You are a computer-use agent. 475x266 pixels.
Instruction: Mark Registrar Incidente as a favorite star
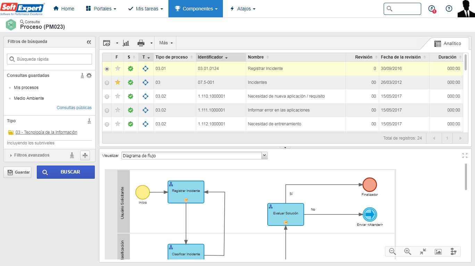coord(118,69)
